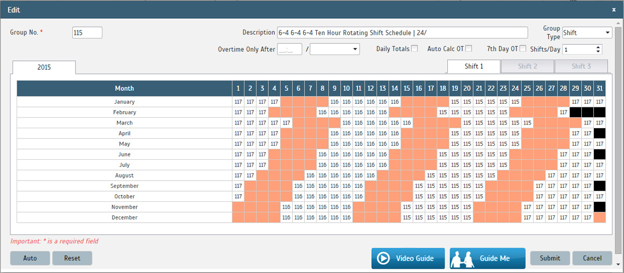
Task: Click the Video Guide play icon
Action: click(383, 258)
